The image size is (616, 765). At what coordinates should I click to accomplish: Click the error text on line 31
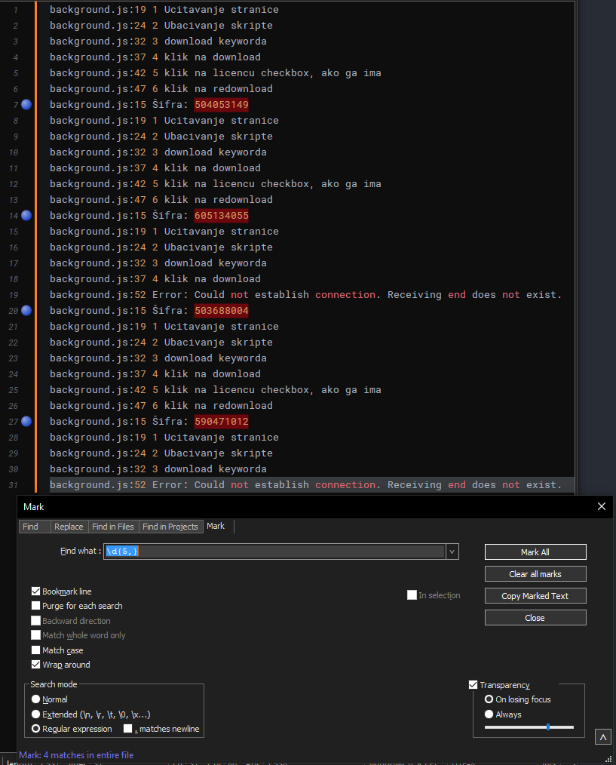pos(357,484)
